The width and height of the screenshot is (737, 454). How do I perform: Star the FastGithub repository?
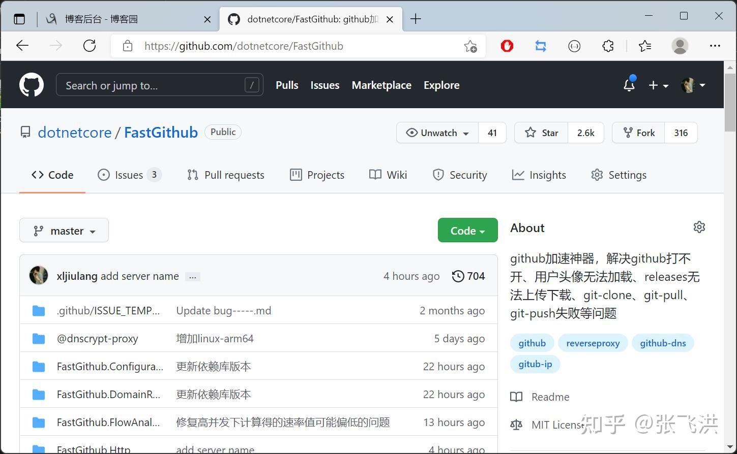click(541, 133)
